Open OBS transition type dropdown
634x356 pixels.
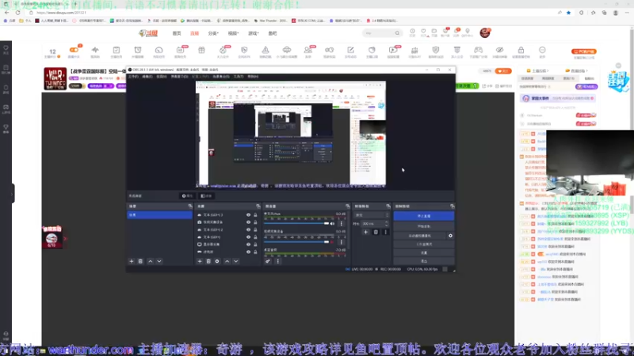tap(371, 215)
